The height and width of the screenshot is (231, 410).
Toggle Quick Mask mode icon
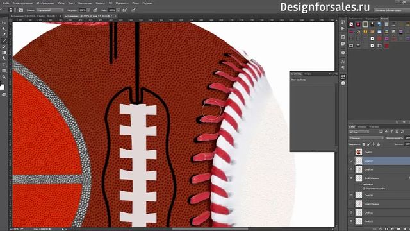point(4,95)
